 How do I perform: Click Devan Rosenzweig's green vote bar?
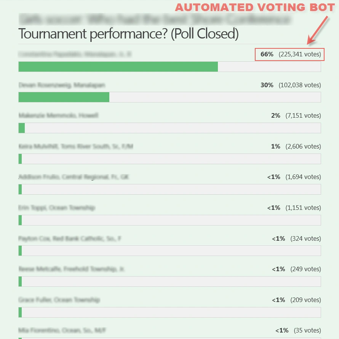pyautogui.click(x=63, y=97)
